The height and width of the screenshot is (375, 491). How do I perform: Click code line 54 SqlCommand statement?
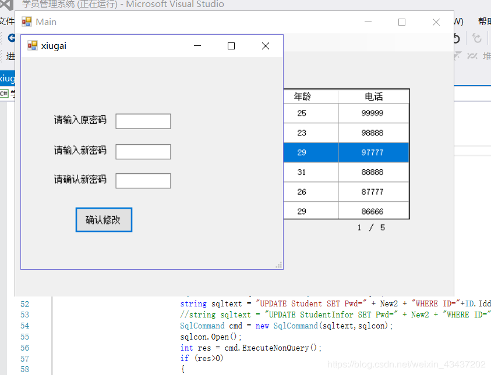click(x=286, y=326)
